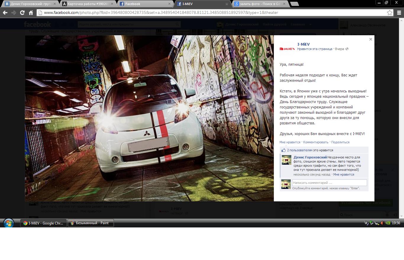Open the Chrome menu icon

(399, 13)
